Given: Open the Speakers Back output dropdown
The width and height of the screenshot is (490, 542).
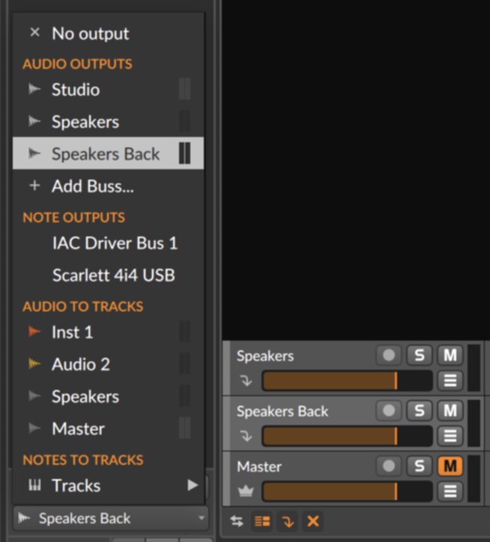Looking at the screenshot, I should pyautogui.click(x=111, y=518).
